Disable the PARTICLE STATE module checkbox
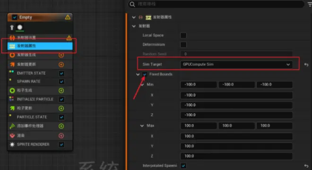The width and height of the screenshot is (312, 170). click(x=61, y=117)
